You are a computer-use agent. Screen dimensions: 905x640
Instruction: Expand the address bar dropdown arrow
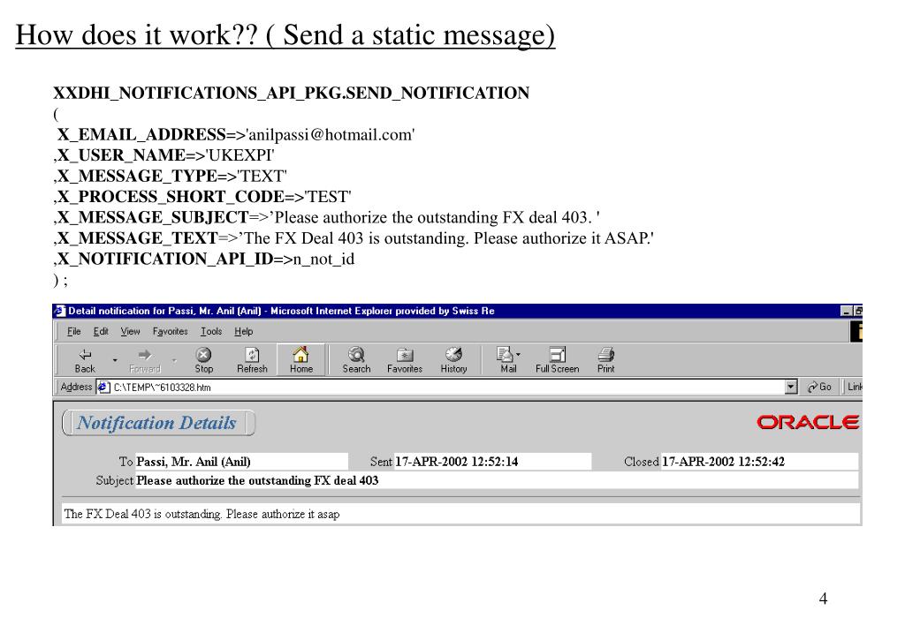click(791, 387)
